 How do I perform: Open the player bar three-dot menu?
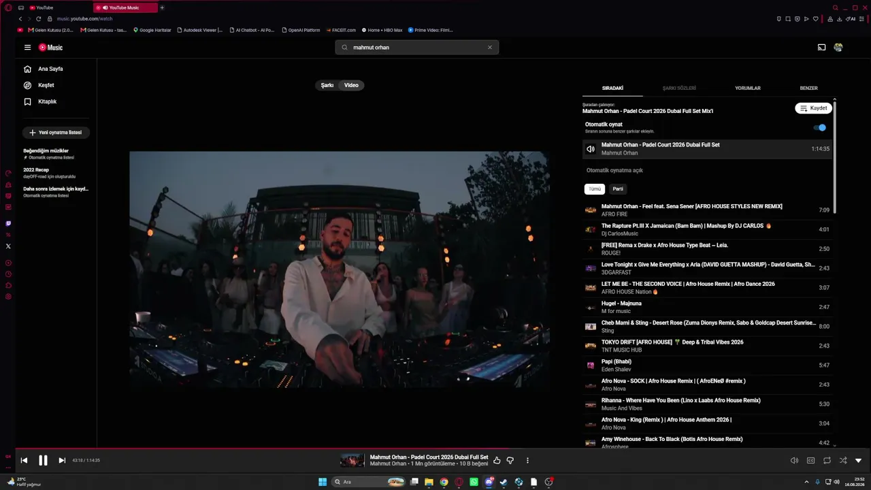[527, 461]
